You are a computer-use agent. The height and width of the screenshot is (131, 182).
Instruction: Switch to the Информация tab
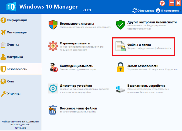pyautogui.click(x=21, y=20)
